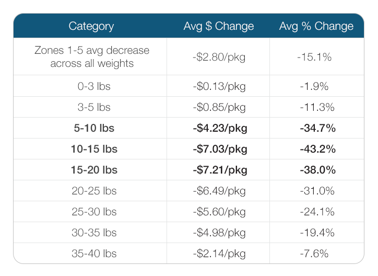This screenshot has width=378, height=276.
Task: Select the -43.2% percent change cell
Action: 317,149
